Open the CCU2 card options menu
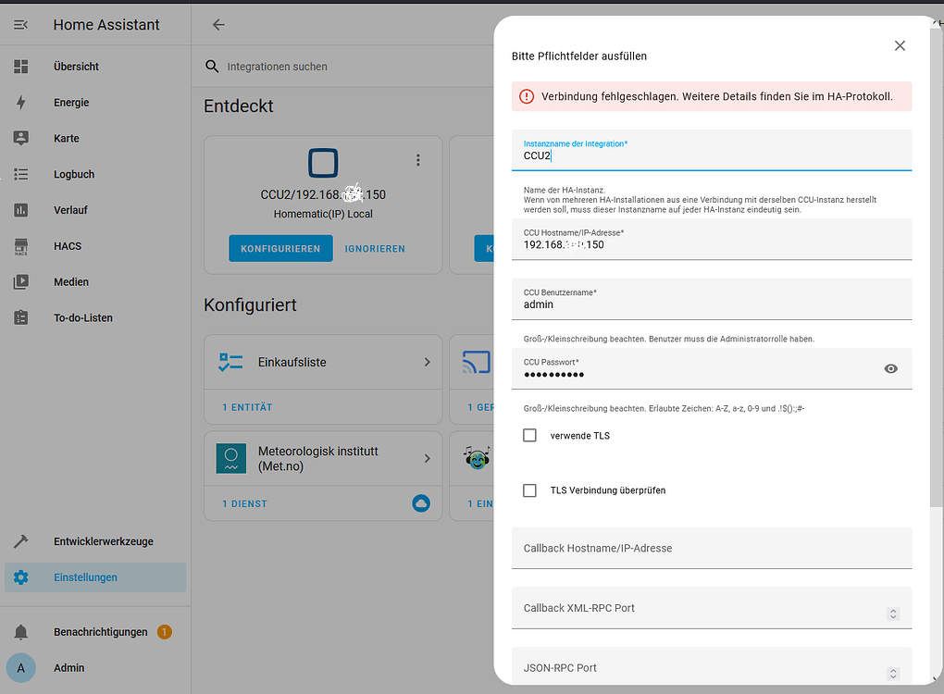Image resolution: width=944 pixels, height=694 pixels. [x=418, y=159]
